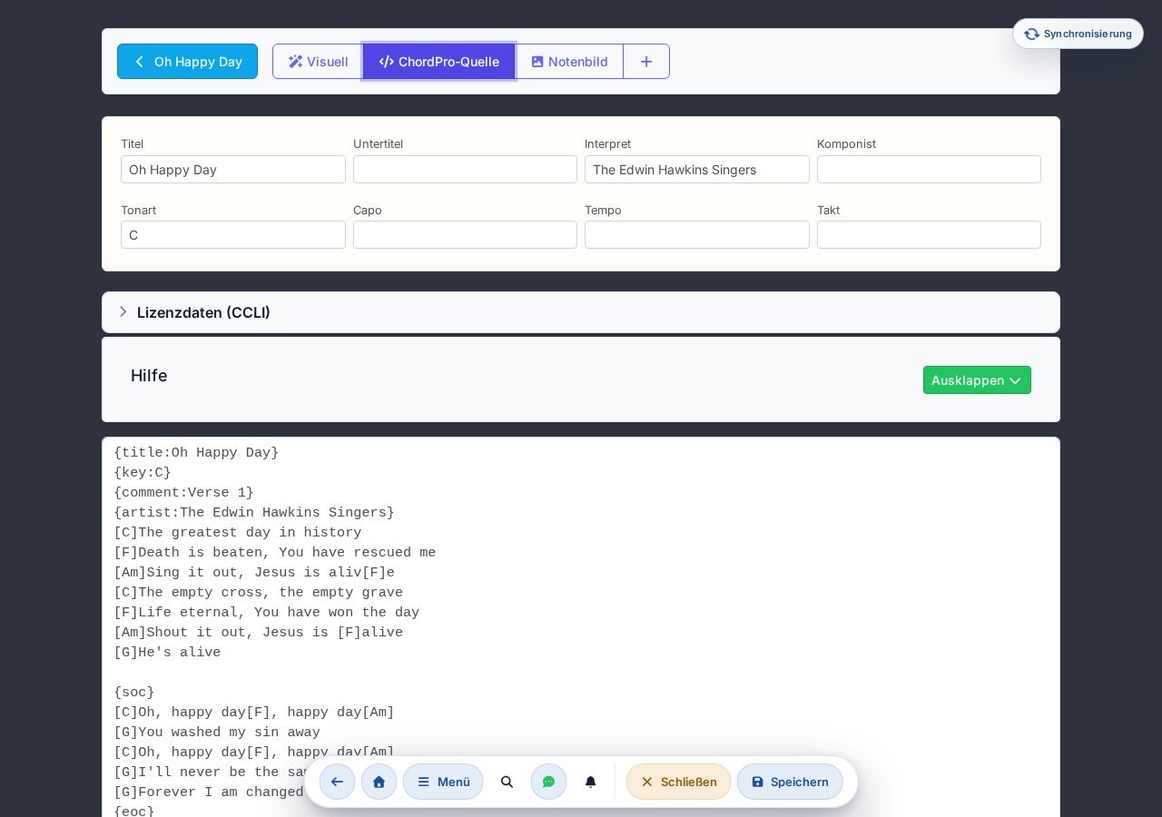This screenshot has width=1162, height=817.
Task: Select the ChordPro-Quelle tab
Action: coord(439,62)
